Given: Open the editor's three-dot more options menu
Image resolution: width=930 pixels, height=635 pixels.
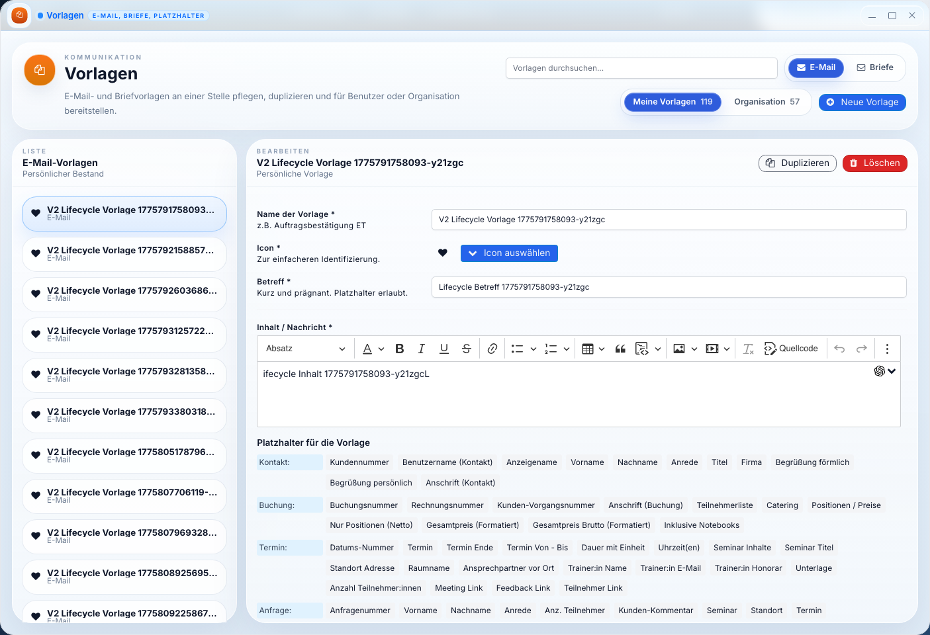Looking at the screenshot, I should (x=887, y=349).
